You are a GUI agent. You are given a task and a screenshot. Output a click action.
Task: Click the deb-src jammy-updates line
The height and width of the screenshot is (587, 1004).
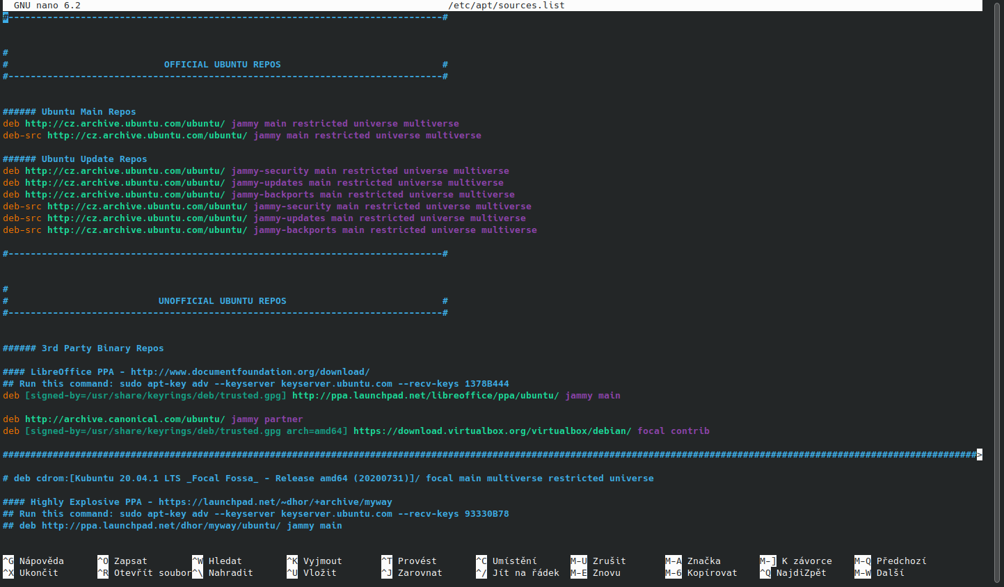(x=264, y=218)
